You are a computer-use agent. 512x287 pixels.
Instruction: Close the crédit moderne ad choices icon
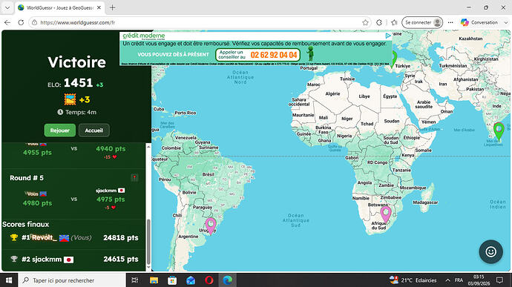pyautogui.click(x=387, y=36)
